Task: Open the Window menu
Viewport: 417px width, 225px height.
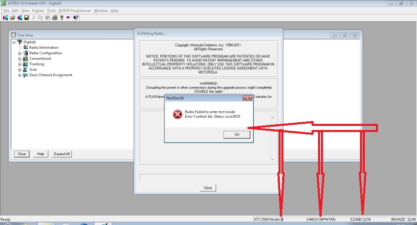Action: tap(101, 11)
